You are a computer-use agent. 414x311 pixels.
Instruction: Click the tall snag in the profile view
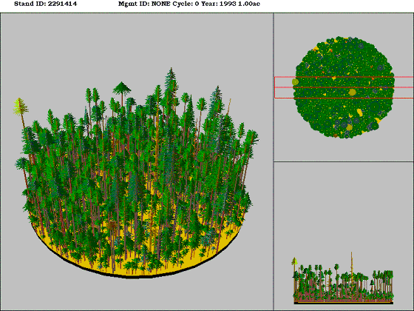[x=351, y=270]
